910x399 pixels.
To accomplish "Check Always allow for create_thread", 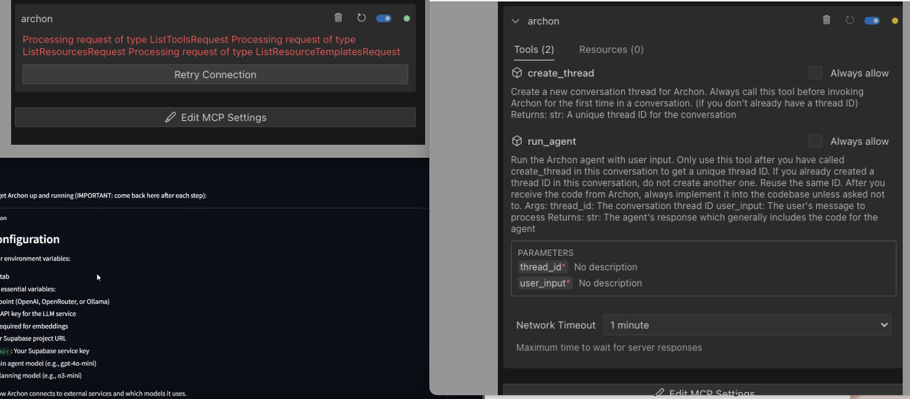I will click(815, 73).
